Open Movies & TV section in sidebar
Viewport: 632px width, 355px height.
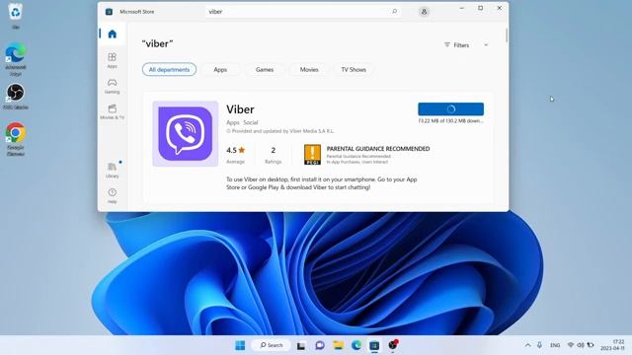(112, 111)
